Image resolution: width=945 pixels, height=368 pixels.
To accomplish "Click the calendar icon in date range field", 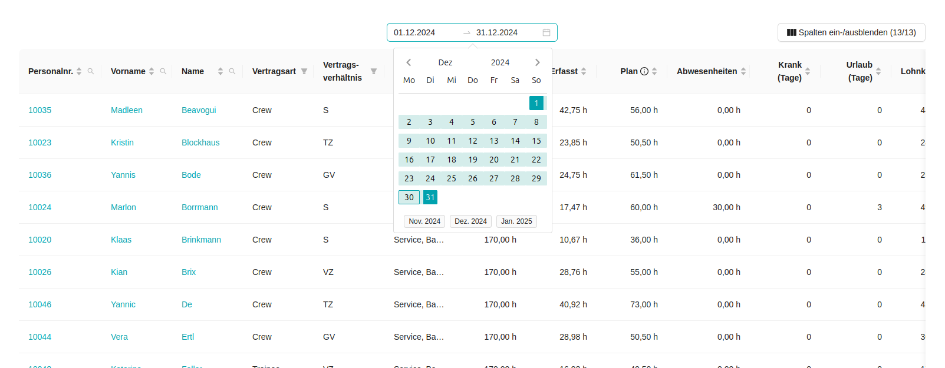I will [x=546, y=32].
